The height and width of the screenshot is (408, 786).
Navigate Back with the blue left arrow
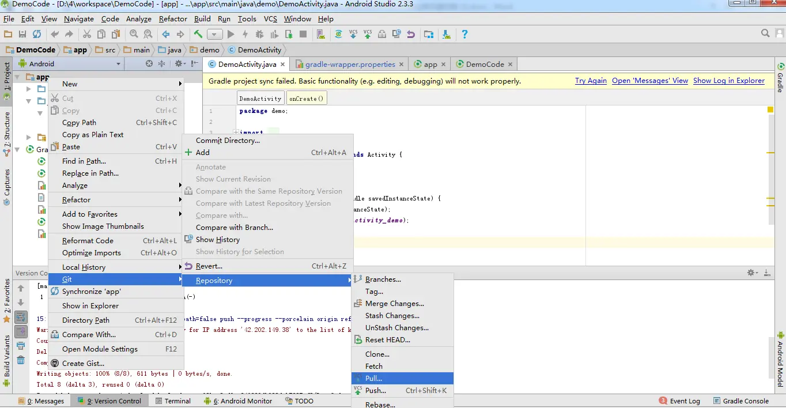pyautogui.click(x=166, y=35)
